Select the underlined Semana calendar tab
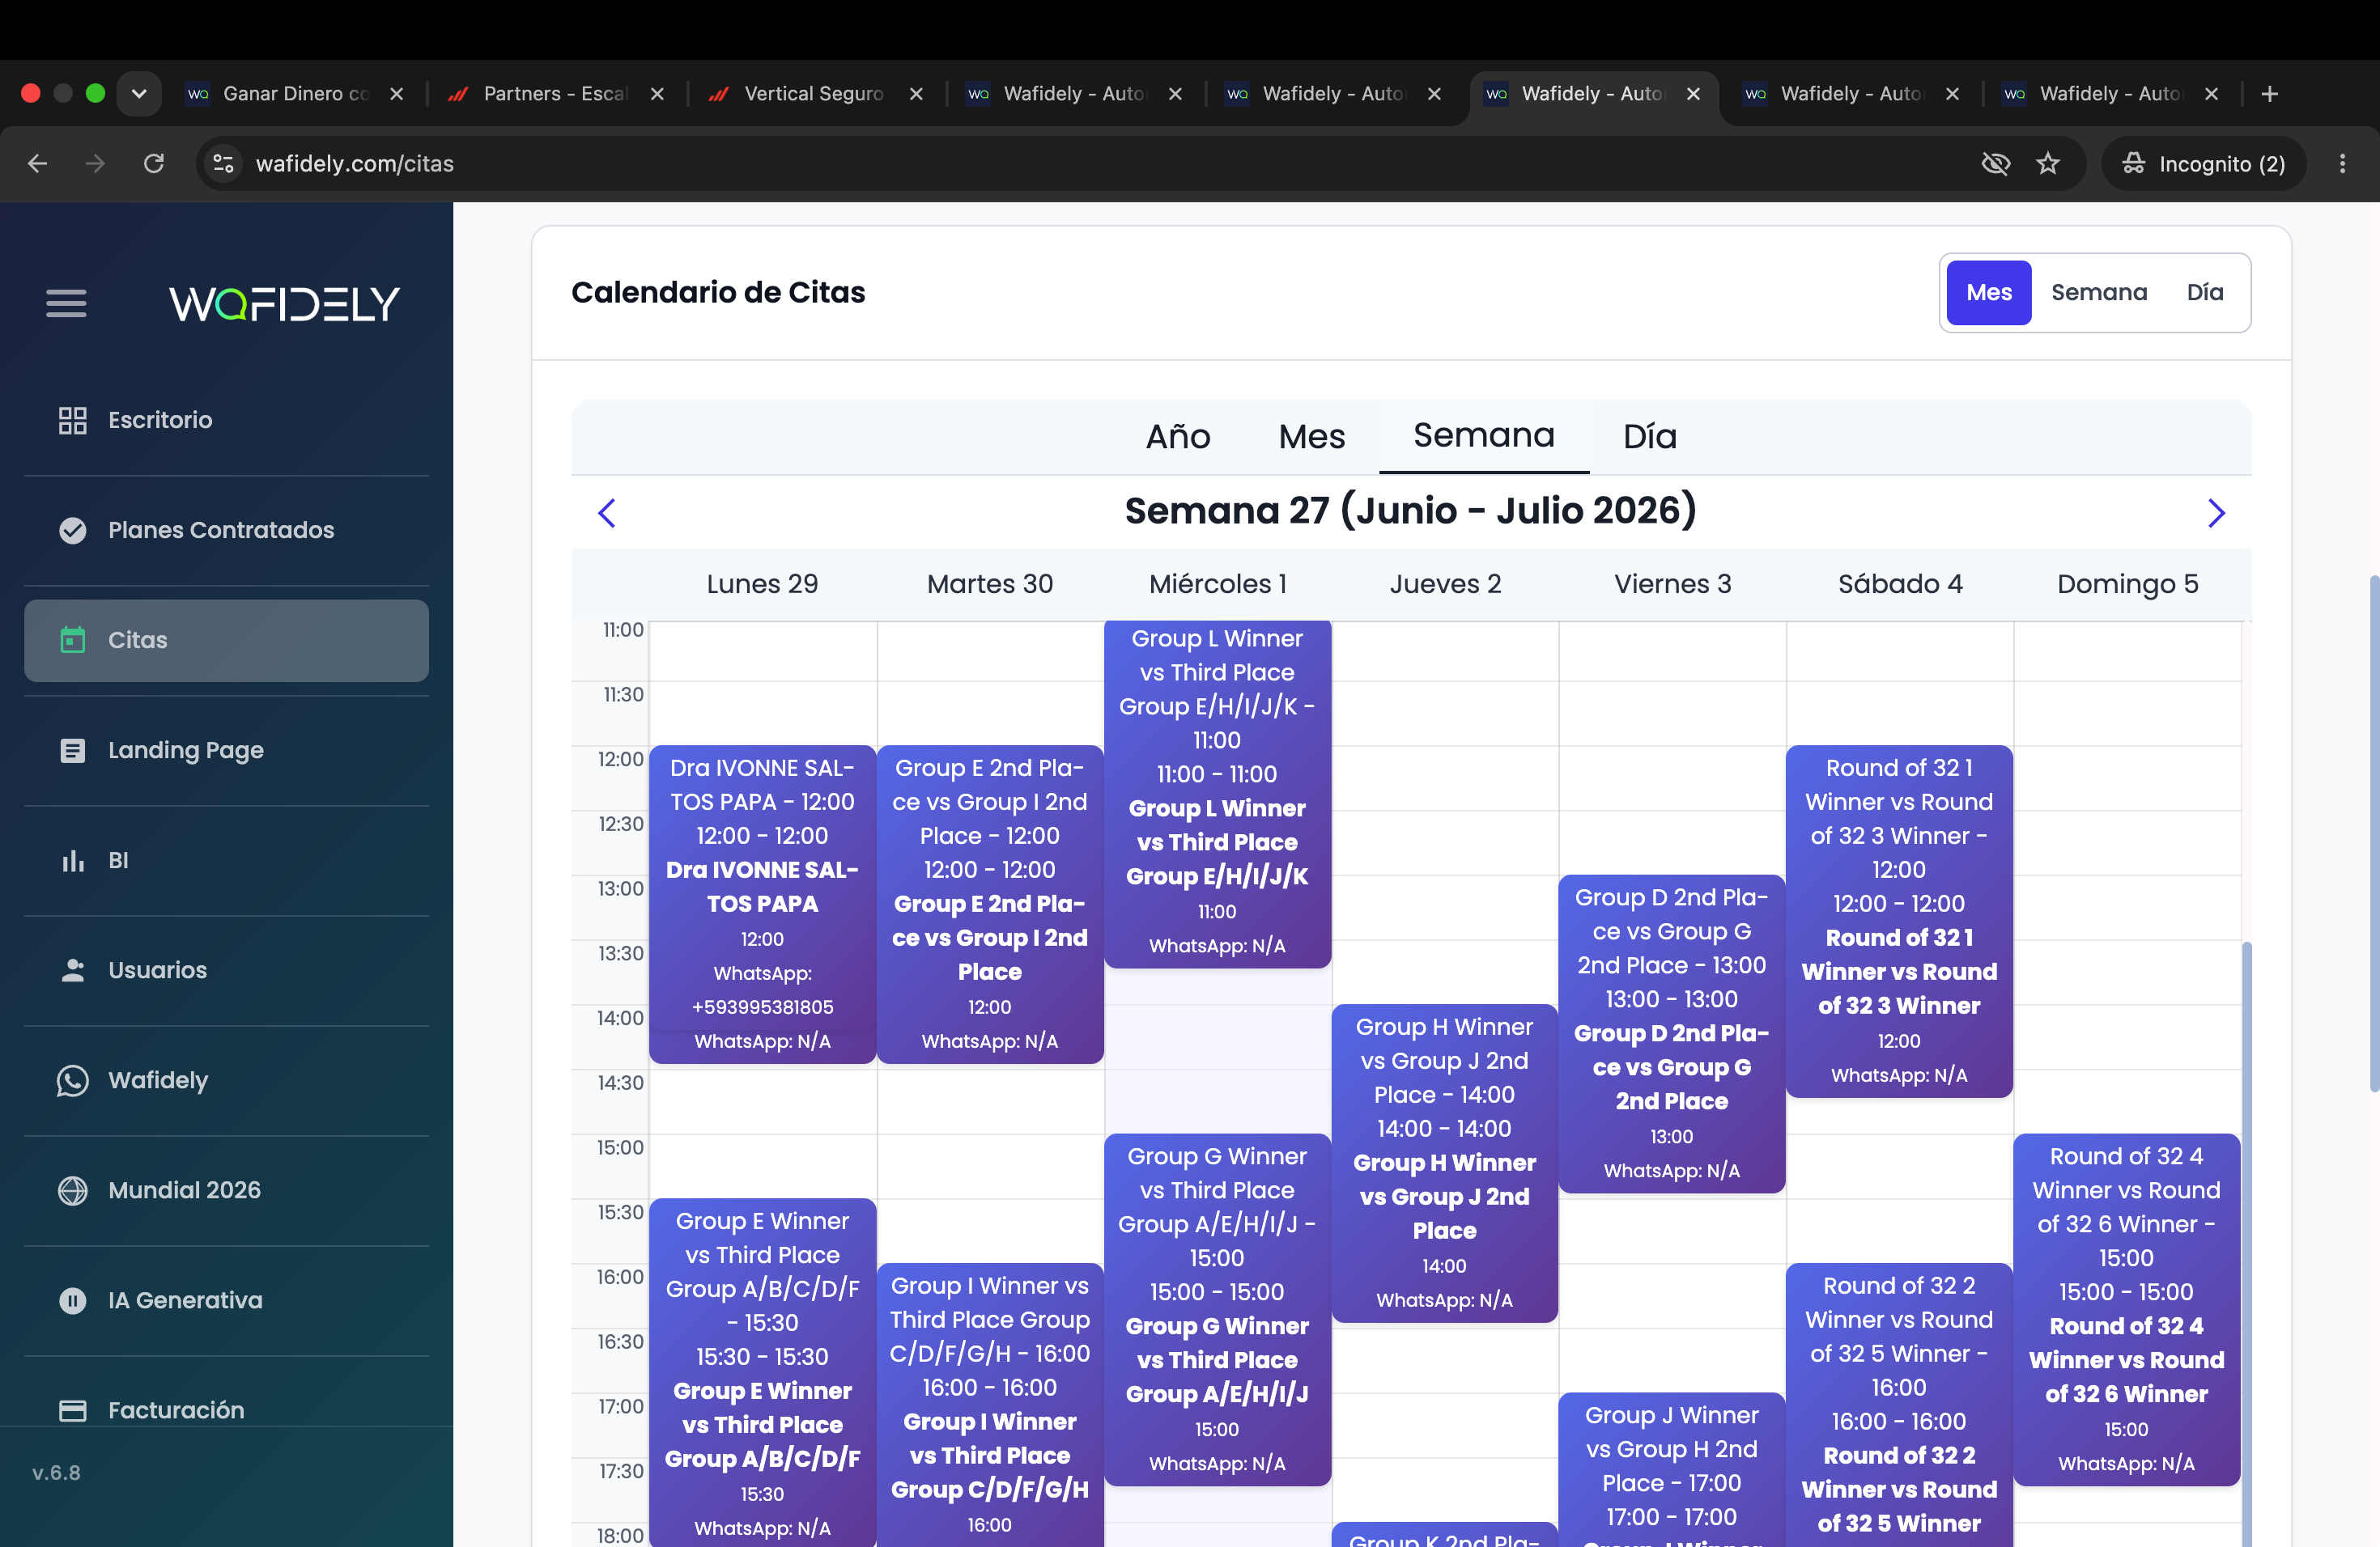Viewport: 2380px width, 1547px height. pyautogui.click(x=1483, y=436)
